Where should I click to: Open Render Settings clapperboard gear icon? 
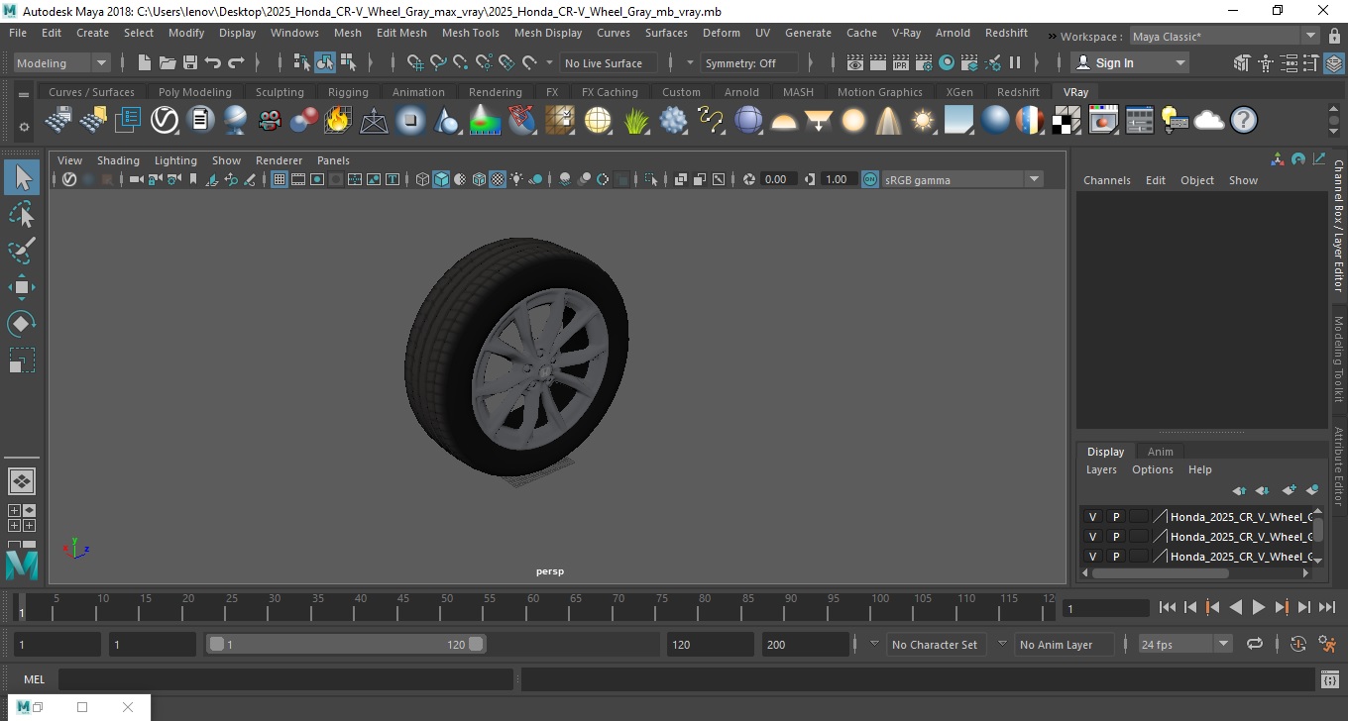[x=923, y=62]
